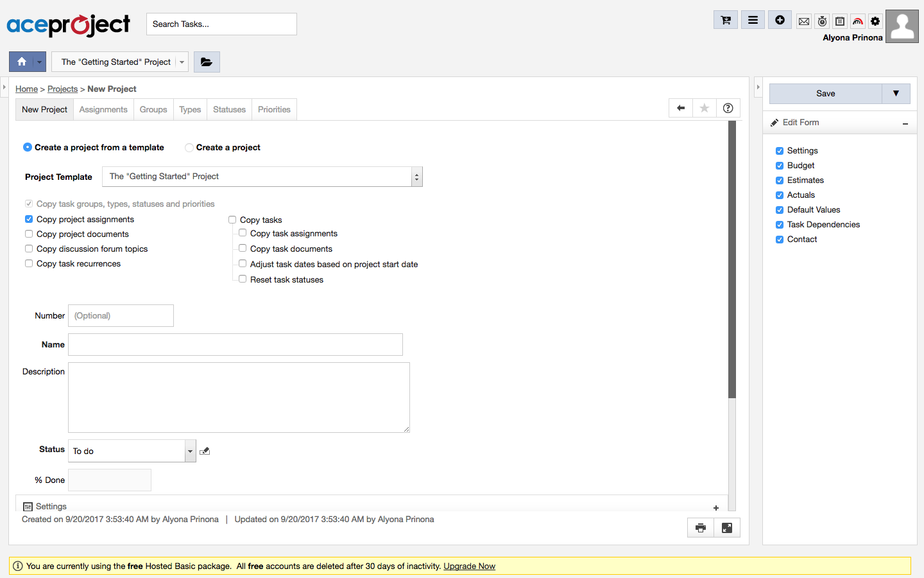Open the stopwatch time clock icon
This screenshot has width=924, height=578.
click(x=822, y=21)
